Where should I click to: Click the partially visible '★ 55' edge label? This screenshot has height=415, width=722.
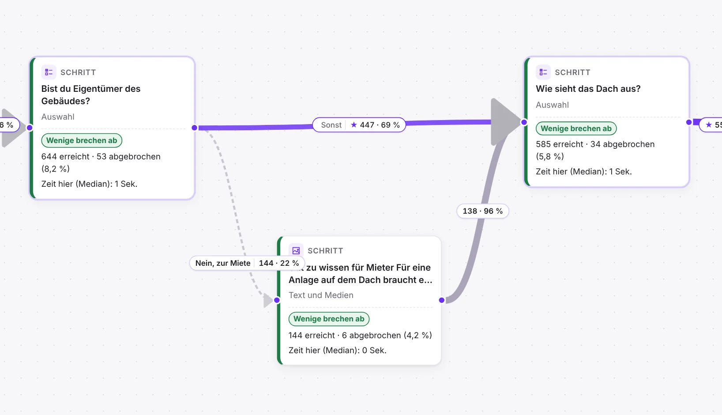711,125
